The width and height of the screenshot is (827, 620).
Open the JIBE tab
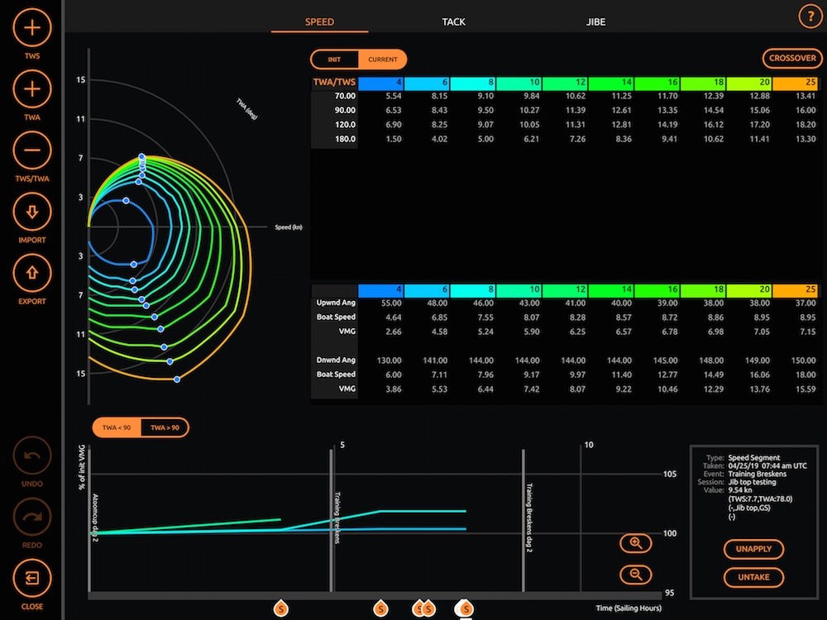596,21
